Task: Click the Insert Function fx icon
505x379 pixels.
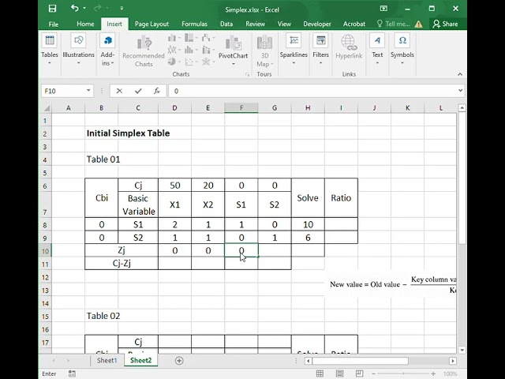Action: [x=157, y=91]
